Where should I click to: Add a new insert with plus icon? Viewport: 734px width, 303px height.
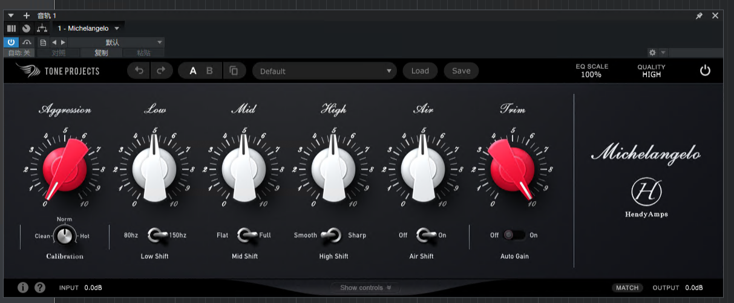point(26,16)
